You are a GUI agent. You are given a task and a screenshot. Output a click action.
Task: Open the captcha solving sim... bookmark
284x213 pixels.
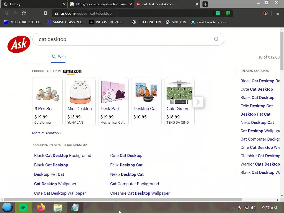(x=210, y=22)
